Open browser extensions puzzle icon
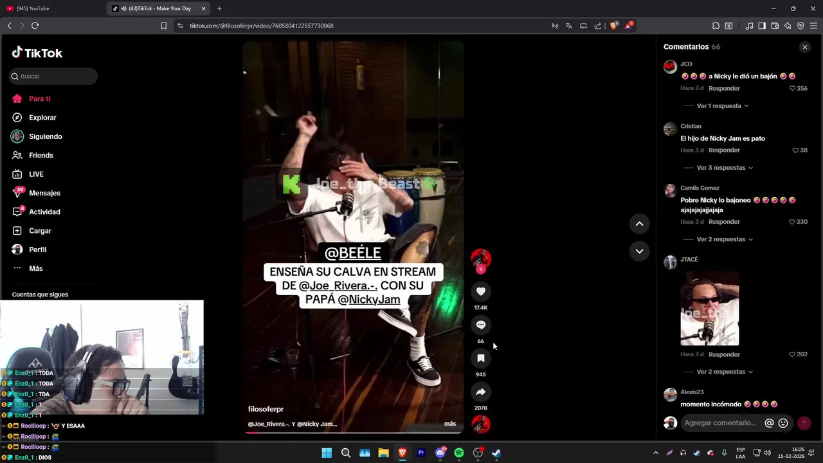The image size is (823, 463). [716, 26]
